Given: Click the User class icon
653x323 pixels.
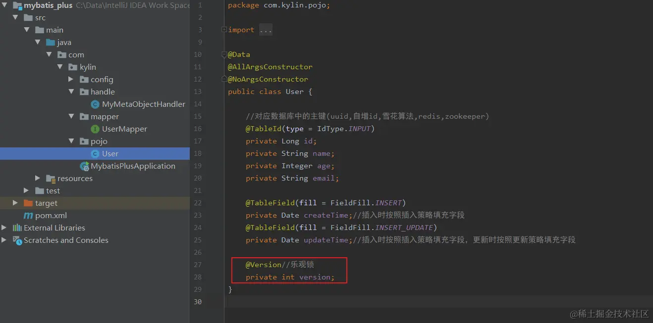Looking at the screenshot, I should pos(95,154).
